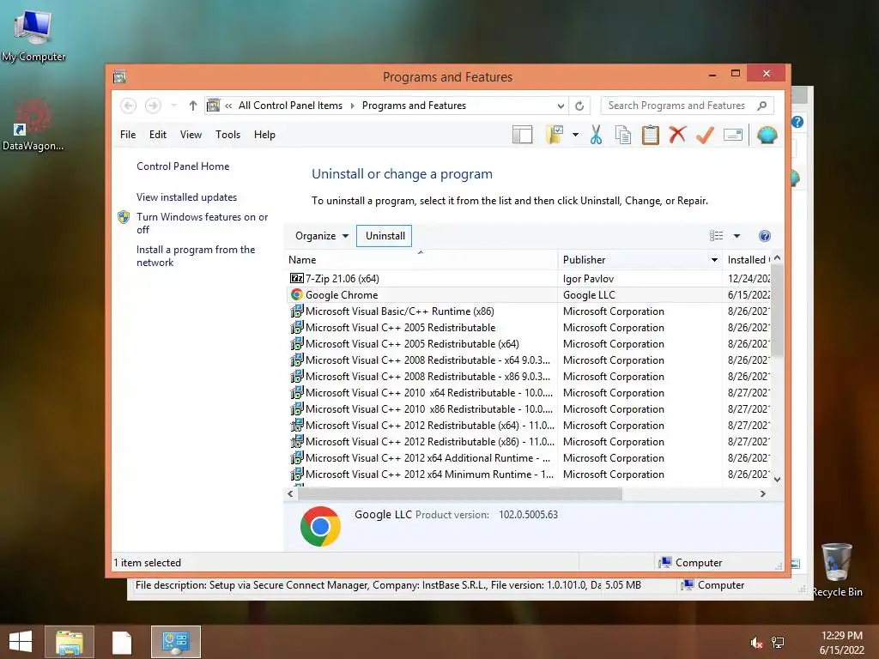Open File Explorer from the taskbar
Viewport: 879px width, 659px height.
pos(70,642)
